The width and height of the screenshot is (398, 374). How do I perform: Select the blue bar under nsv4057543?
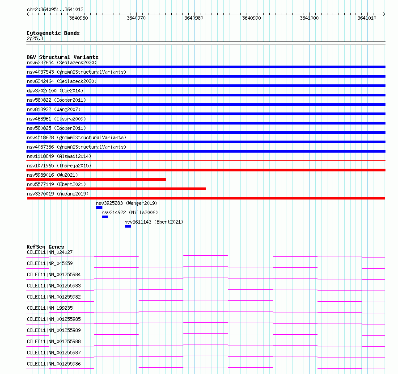pos(206,76)
